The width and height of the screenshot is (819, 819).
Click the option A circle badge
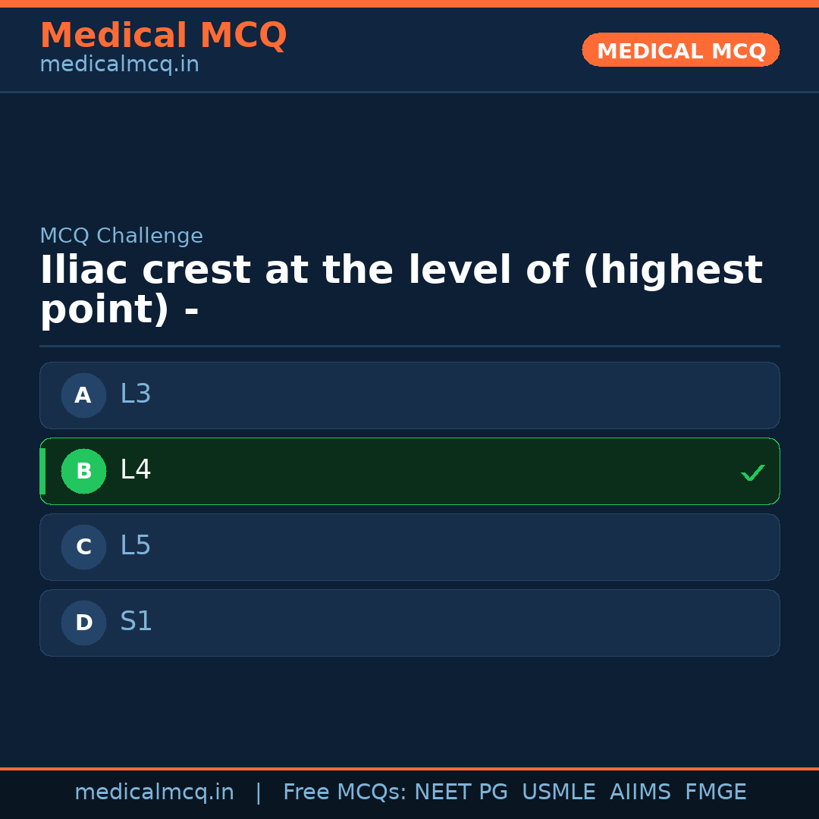click(83, 395)
